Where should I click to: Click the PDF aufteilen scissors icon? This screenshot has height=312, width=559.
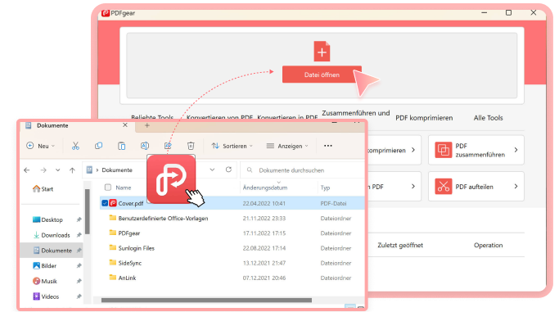point(443,186)
